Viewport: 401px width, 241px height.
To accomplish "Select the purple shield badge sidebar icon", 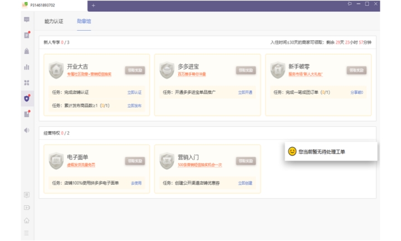I will (27, 98).
